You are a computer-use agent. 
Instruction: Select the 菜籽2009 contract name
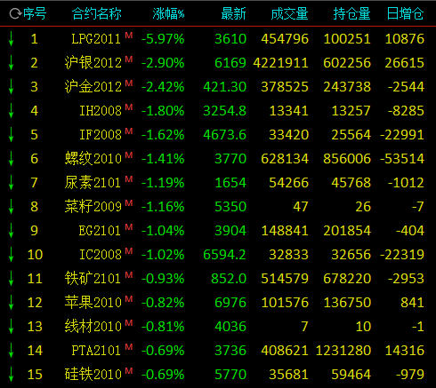pos(93,207)
